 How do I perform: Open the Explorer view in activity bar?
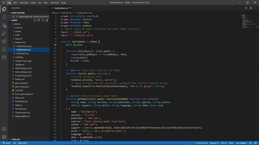pyautogui.click(x=4, y=9)
